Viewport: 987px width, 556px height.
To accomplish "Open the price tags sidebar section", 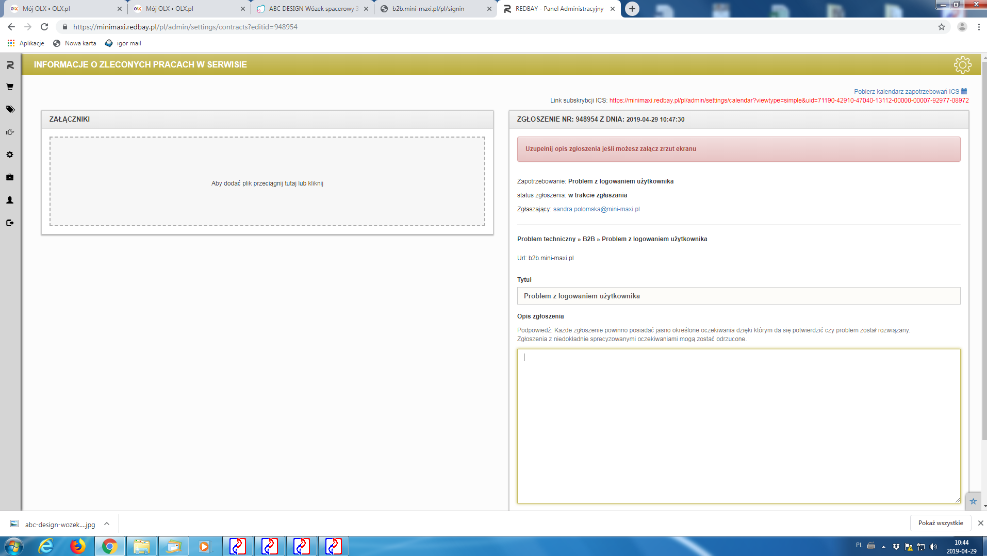I will click(x=10, y=109).
